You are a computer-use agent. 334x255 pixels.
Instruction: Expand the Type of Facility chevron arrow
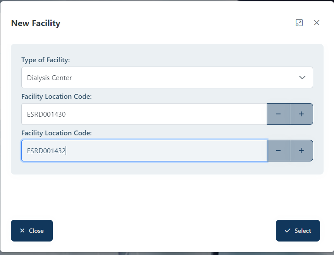[x=302, y=77]
